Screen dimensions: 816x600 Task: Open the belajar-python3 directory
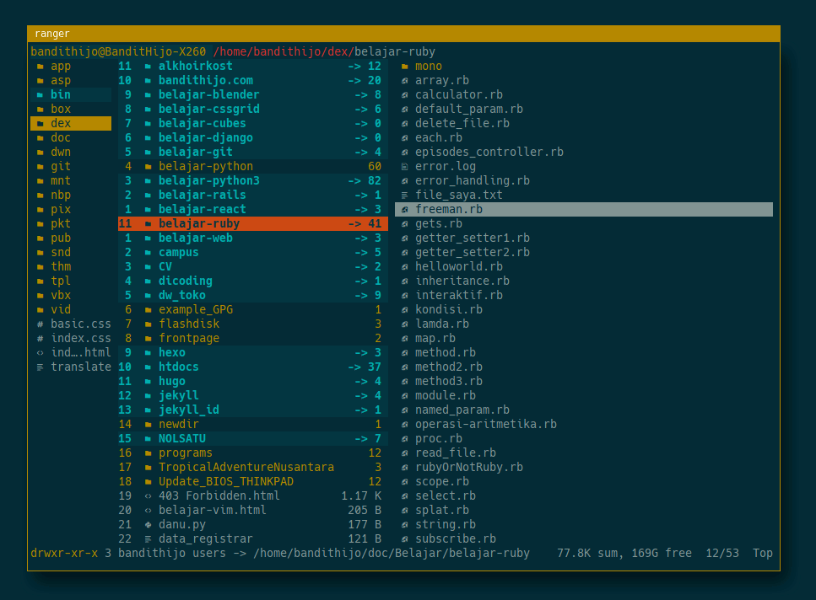pyautogui.click(x=208, y=181)
